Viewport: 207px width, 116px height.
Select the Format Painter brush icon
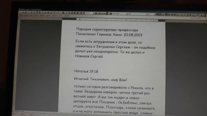coord(51,13)
